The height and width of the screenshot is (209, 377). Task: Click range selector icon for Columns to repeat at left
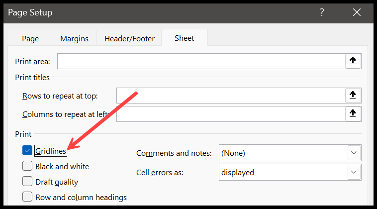pyautogui.click(x=353, y=114)
